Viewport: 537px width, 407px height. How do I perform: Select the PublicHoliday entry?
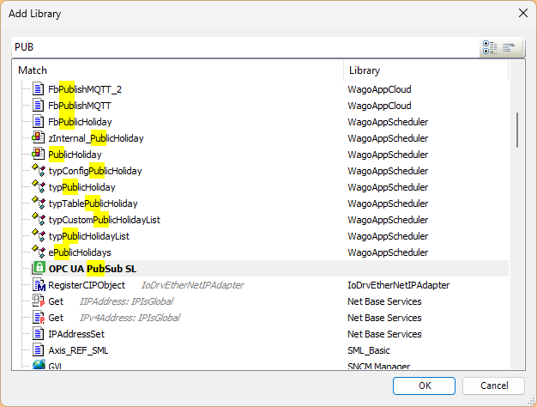point(75,155)
